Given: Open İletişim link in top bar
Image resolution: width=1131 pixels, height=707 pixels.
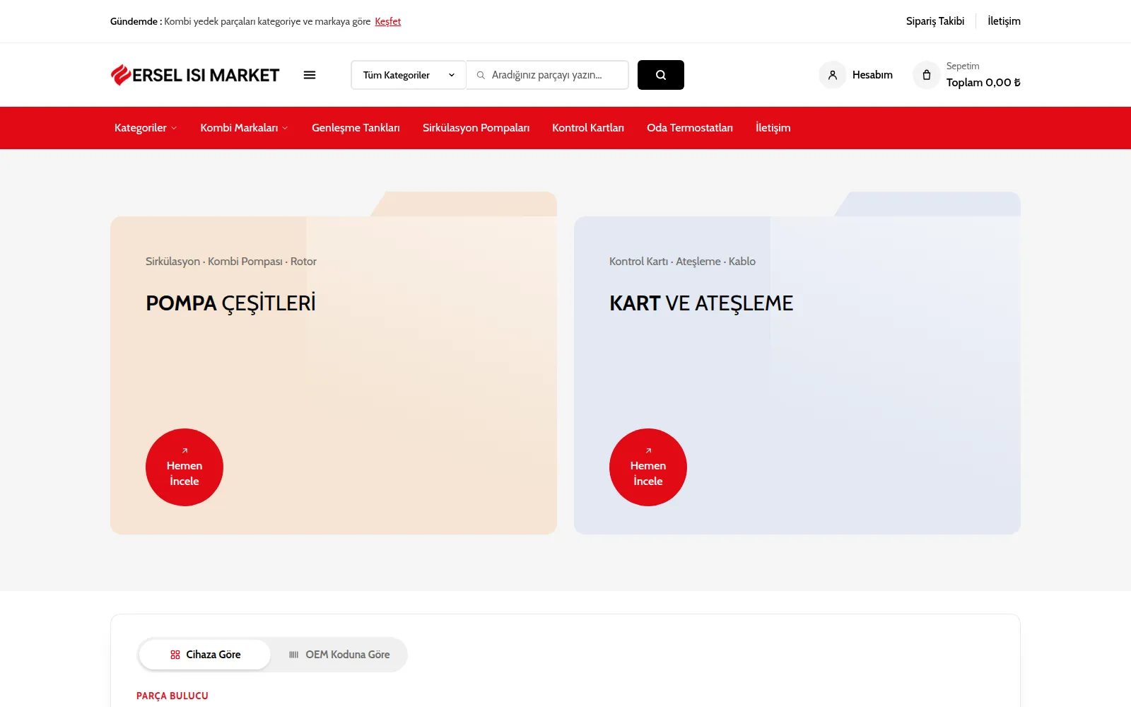Looking at the screenshot, I should point(1004,21).
